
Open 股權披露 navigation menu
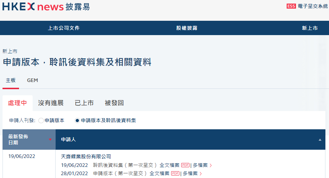[x=187, y=28]
